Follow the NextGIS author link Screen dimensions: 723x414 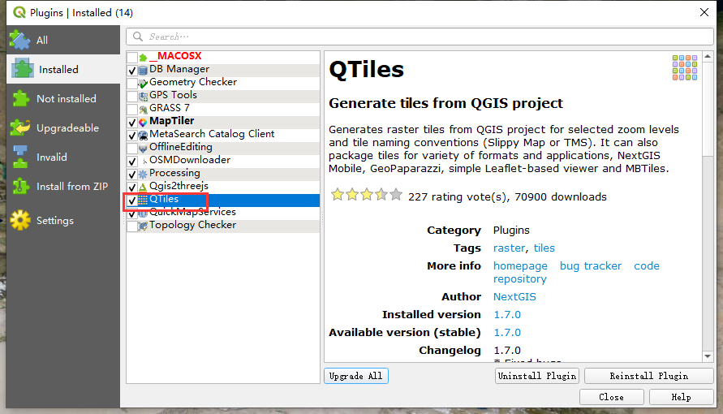tap(514, 296)
